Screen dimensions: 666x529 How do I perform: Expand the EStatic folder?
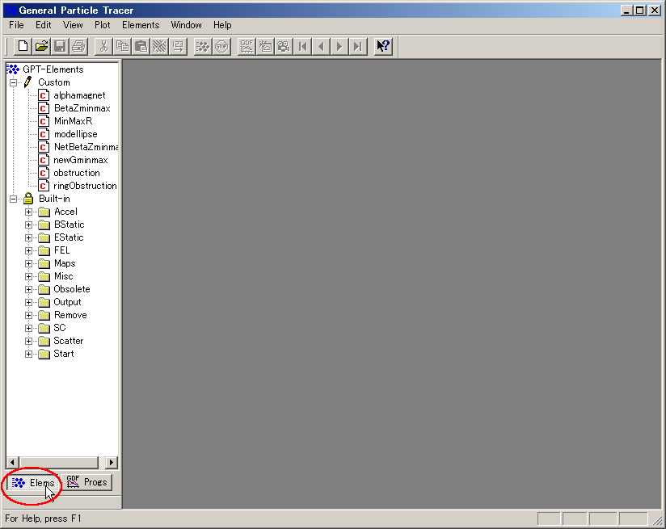coord(28,237)
